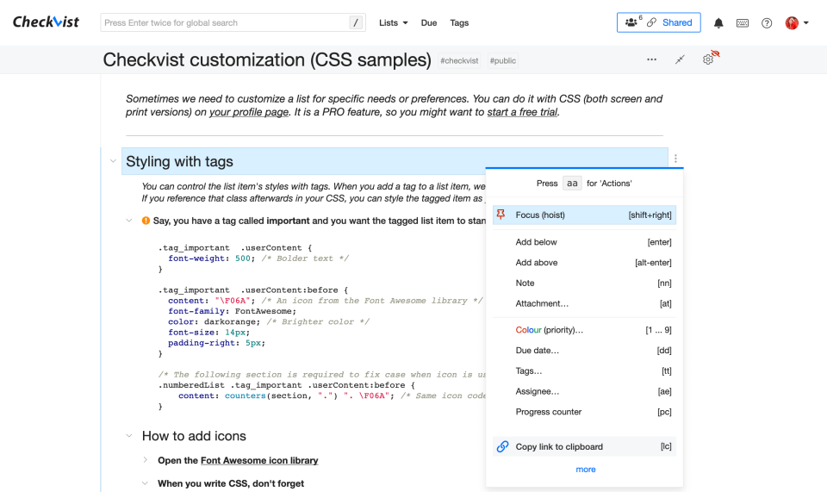Click the 'more' link in actions menu
This screenshot has width=827, height=492.
pyautogui.click(x=585, y=470)
